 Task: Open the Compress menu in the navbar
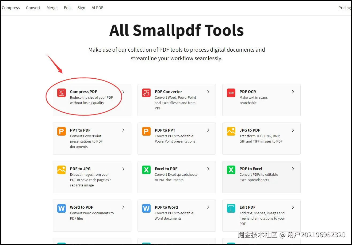(11, 8)
